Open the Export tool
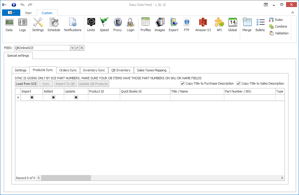299x195 pixels. 174,25
